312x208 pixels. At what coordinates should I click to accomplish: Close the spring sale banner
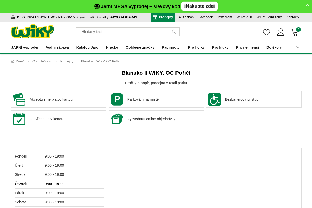coord(307,4)
